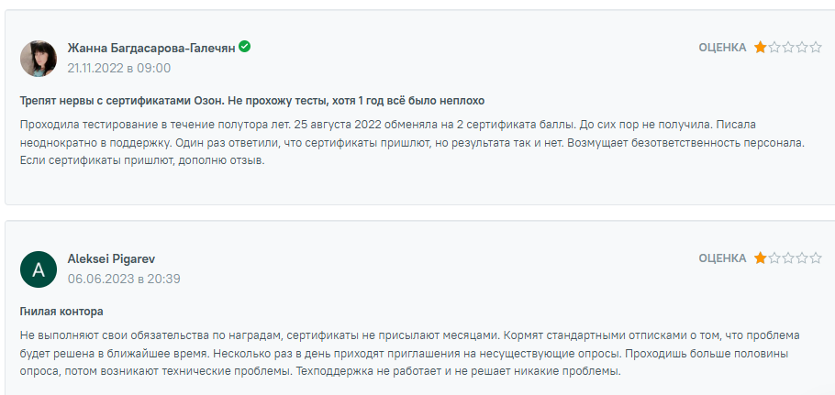Open Жанна Багдасарова-Галечян's profile photo

39,58
